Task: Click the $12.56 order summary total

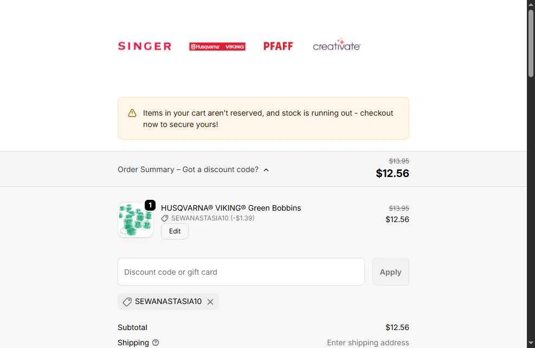Action: pos(392,173)
